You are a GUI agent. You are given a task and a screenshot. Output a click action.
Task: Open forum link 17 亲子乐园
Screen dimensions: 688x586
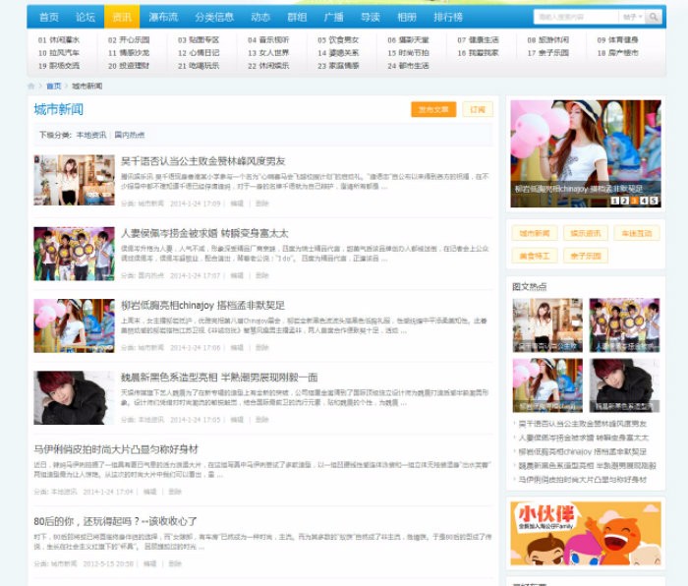548,53
